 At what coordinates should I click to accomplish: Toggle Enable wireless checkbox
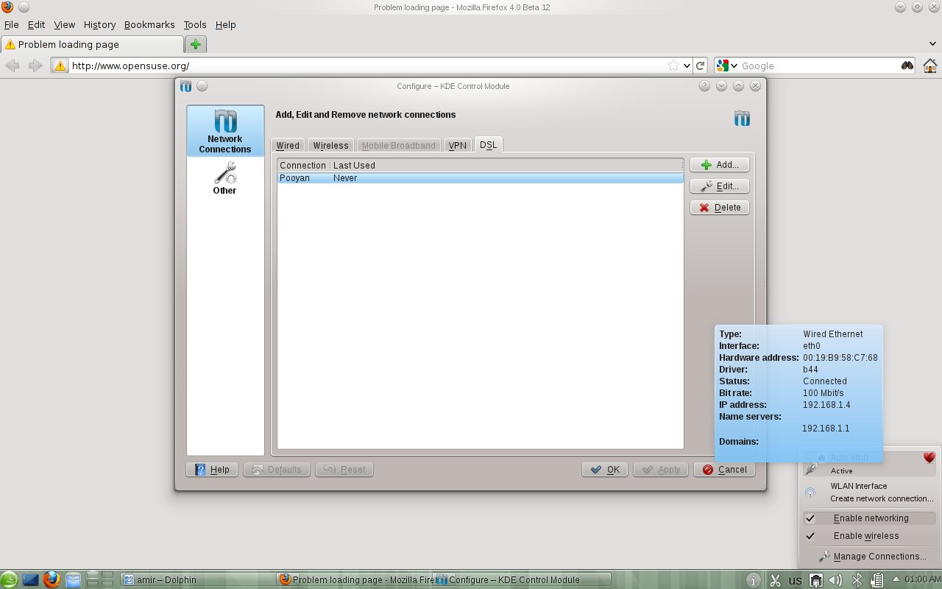pyautogui.click(x=810, y=536)
